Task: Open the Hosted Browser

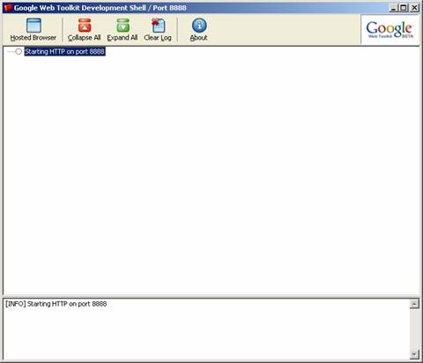Action: click(33, 30)
